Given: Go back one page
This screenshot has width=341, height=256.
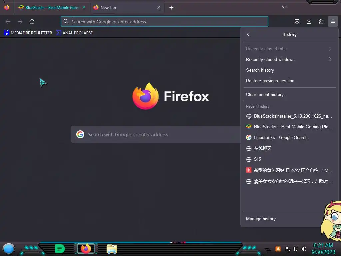Looking at the screenshot, I should (x=8, y=22).
